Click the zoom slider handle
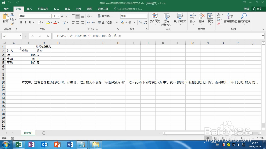266x149 pixels. pyautogui.click(x=241, y=138)
